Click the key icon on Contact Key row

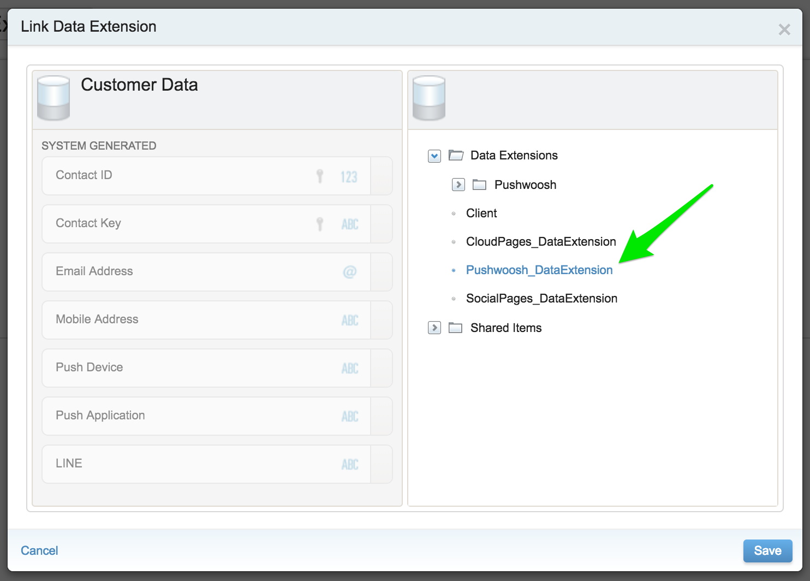pyautogui.click(x=320, y=224)
